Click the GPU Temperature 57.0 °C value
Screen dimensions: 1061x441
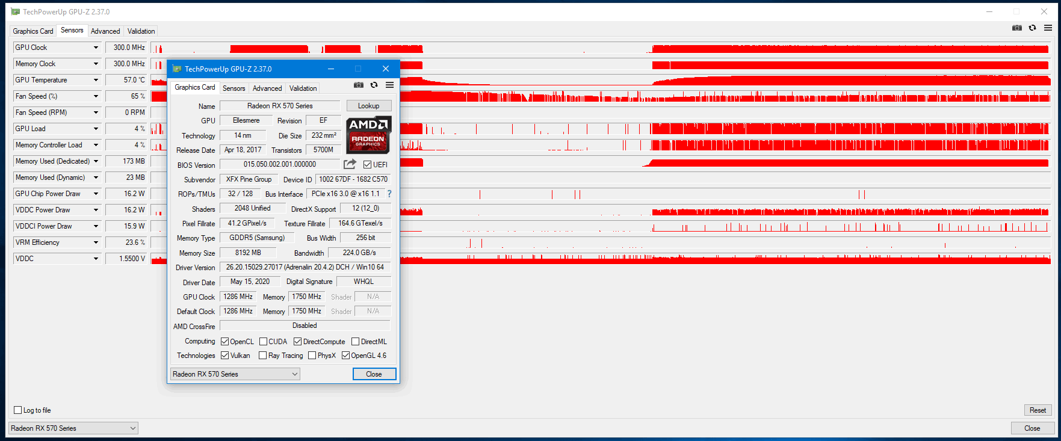click(126, 80)
